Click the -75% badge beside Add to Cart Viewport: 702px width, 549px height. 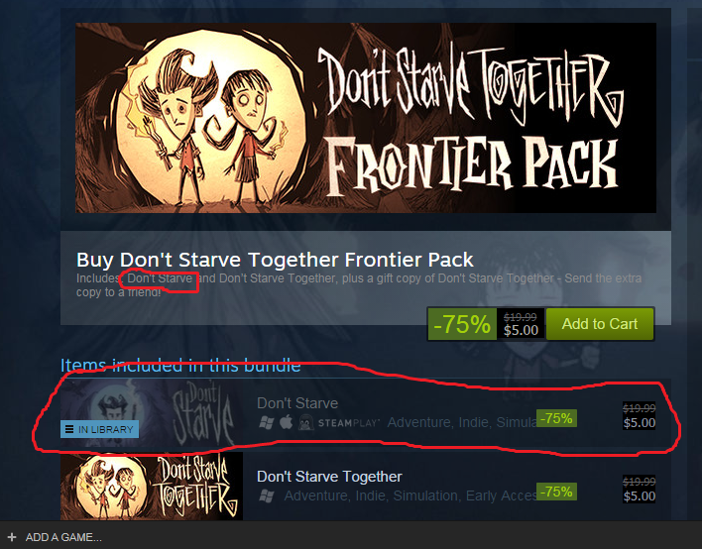(462, 324)
